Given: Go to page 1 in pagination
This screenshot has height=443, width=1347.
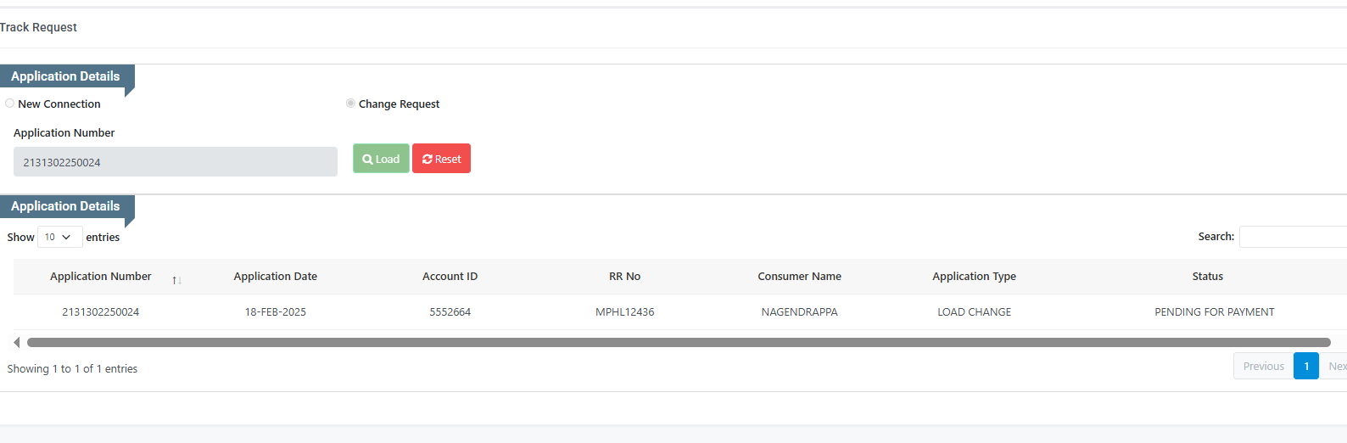Looking at the screenshot, I should (x=1306, y=367).
